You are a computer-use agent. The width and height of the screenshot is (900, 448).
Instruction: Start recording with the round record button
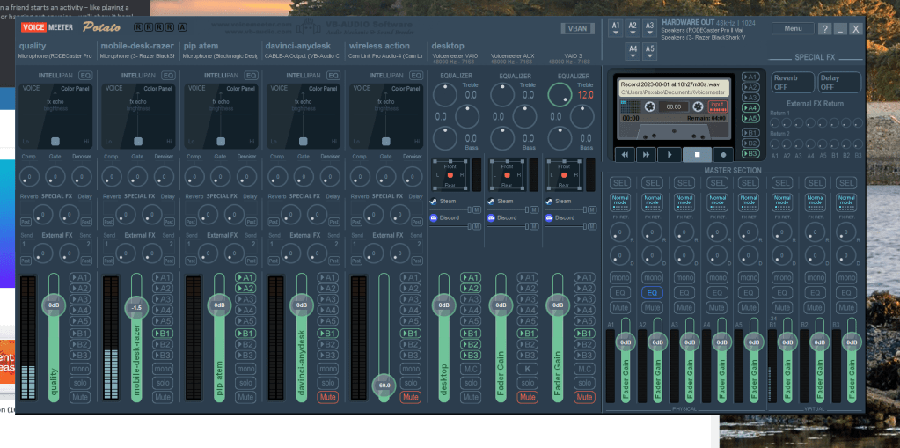723,155
